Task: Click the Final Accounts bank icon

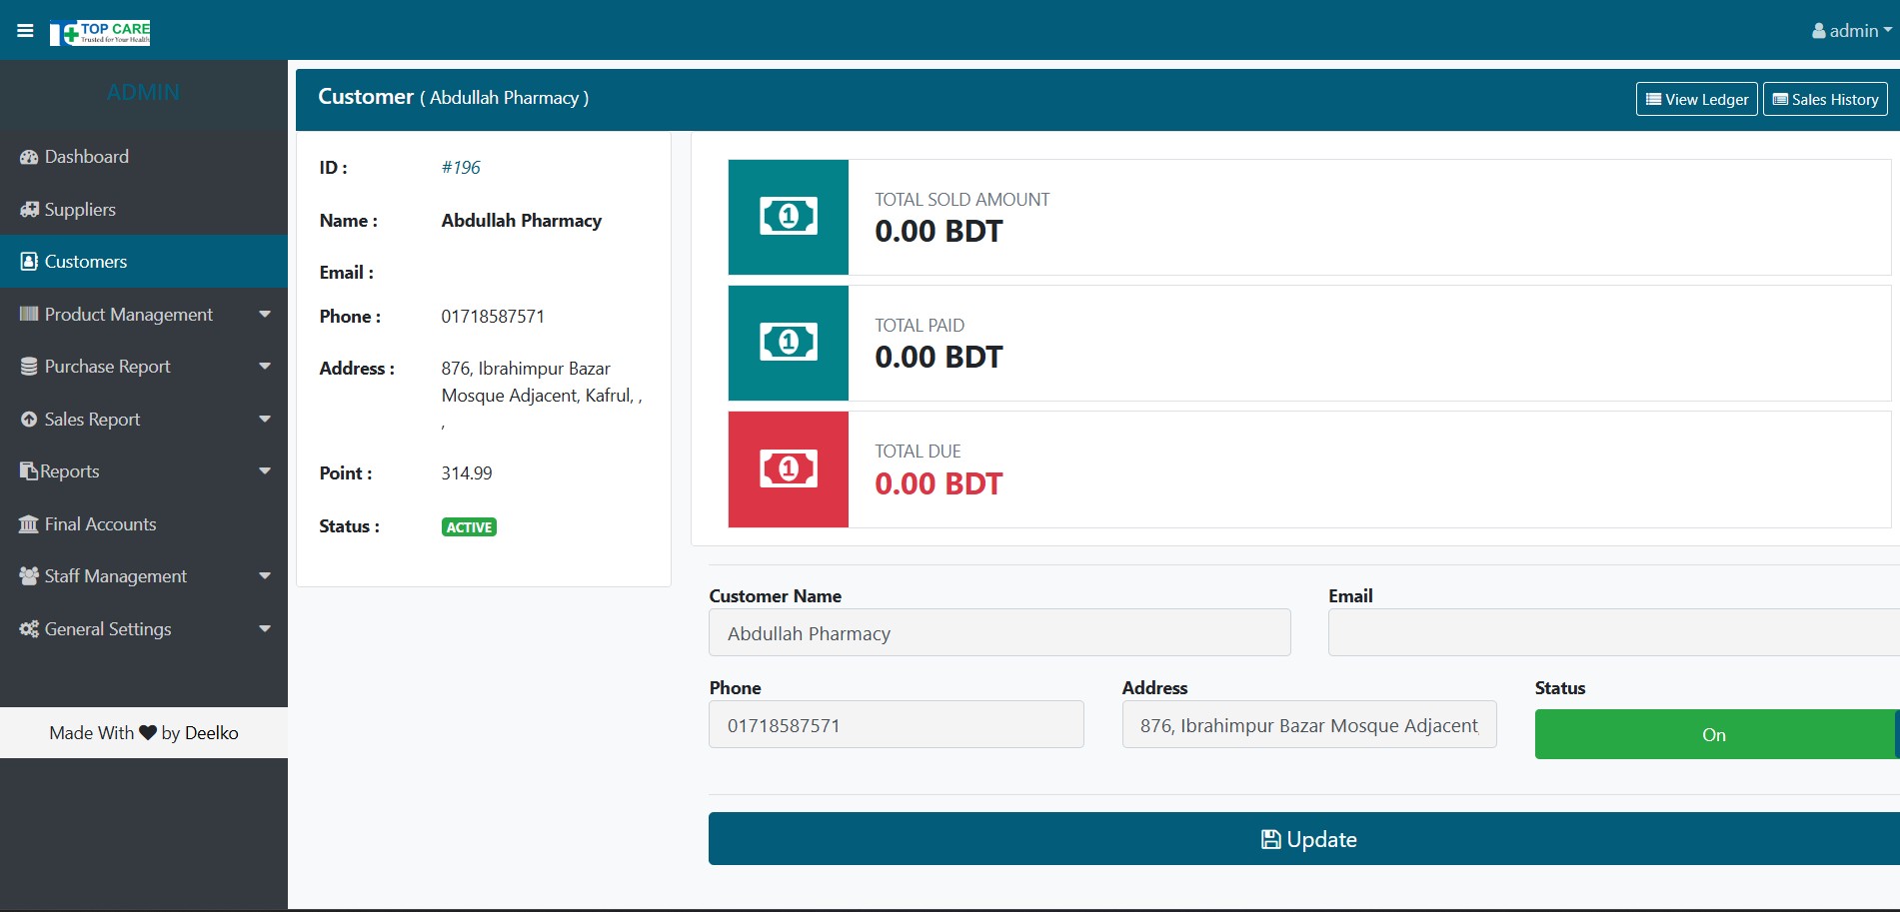Action: coord(29,524)
